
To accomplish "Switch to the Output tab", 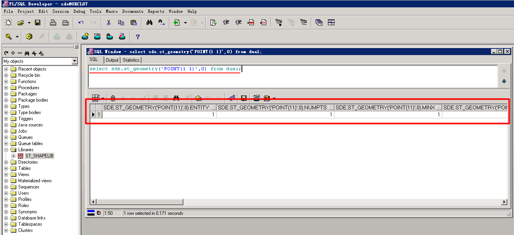I will (x=112, y=60).
